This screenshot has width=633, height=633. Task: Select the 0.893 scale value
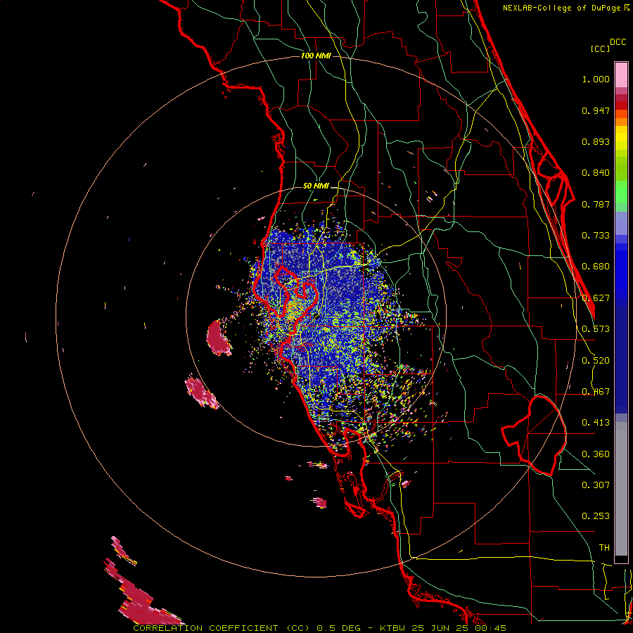click(x=596, y=141)
